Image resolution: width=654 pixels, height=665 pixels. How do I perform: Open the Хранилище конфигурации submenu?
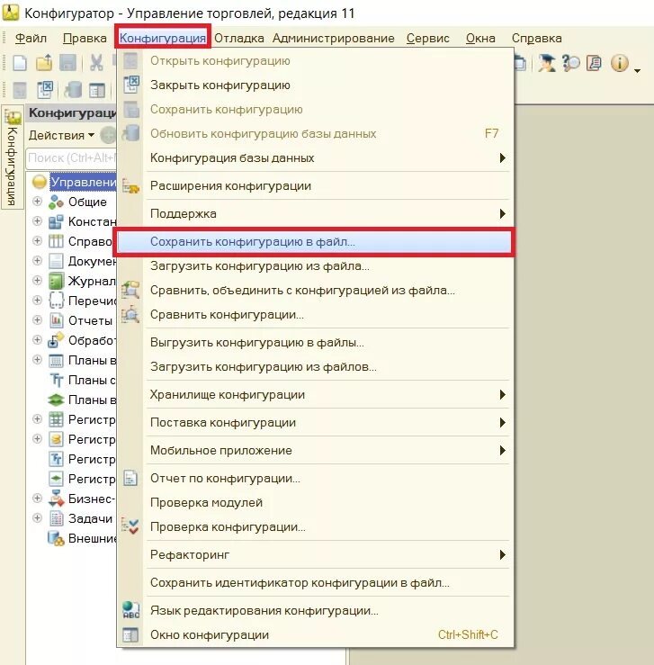[315, 395]
